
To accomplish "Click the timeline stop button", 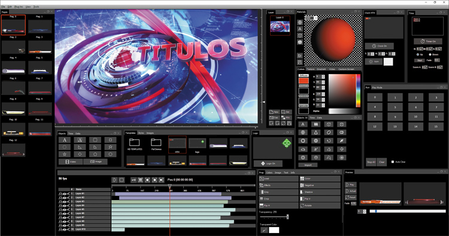I will point(122,180).
